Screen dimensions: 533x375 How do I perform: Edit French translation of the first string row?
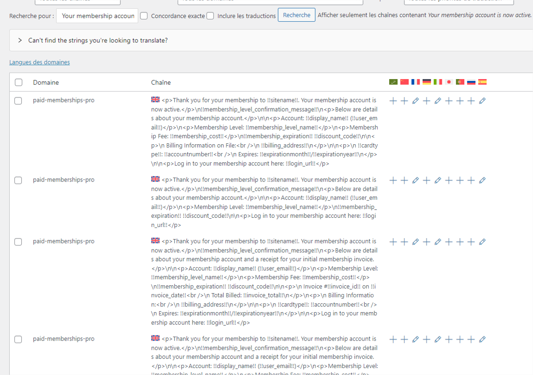415,100
